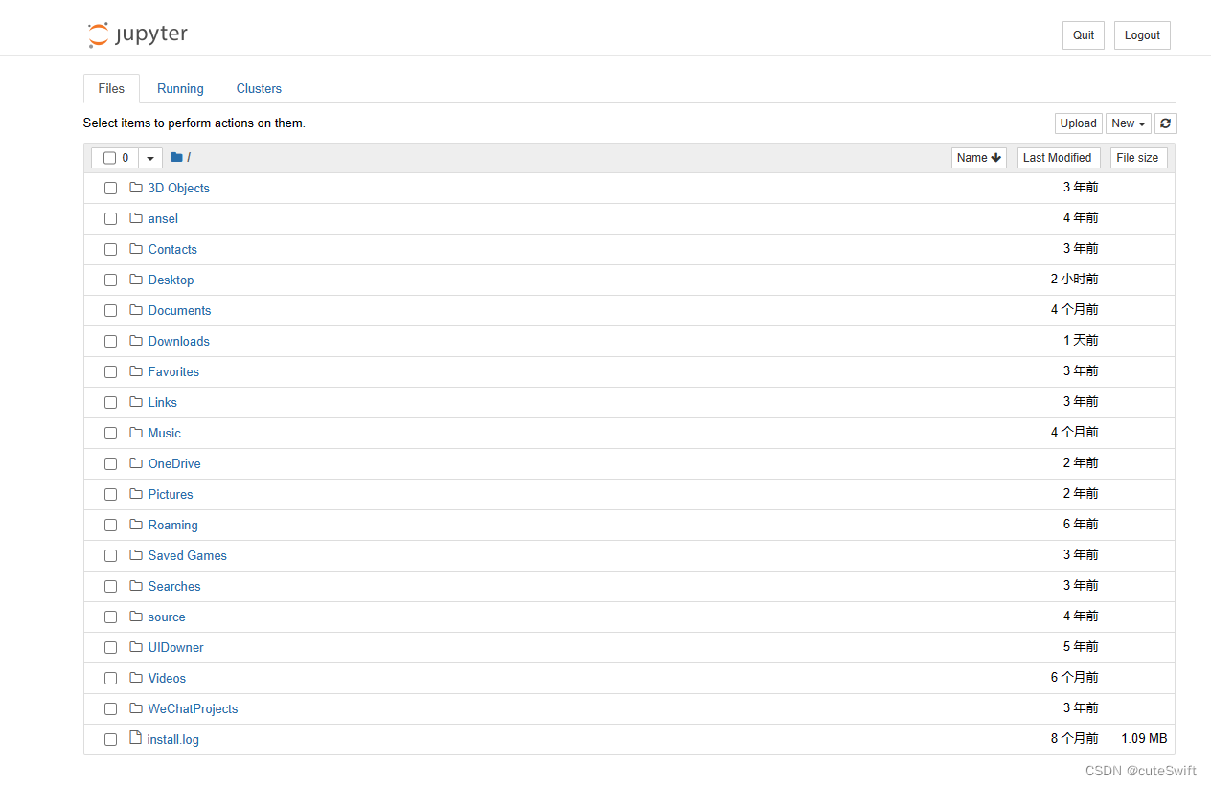Click 'Select items to perform actions' text
The width and height of the screenshot is (1211, 785).
point(194,123)
